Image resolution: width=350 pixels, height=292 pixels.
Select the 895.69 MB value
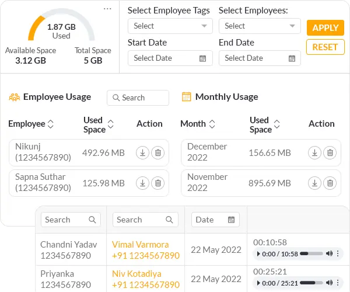pos(269,183)
